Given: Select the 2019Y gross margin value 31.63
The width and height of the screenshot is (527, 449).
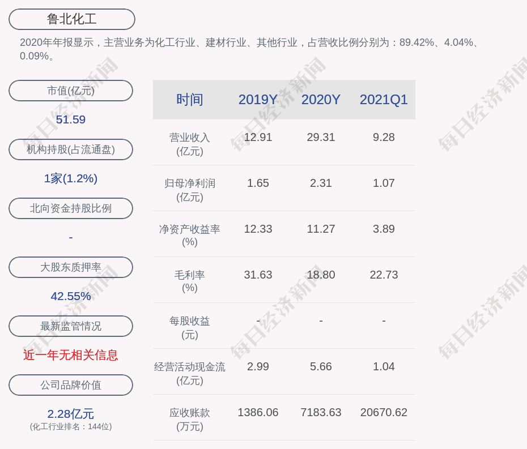Looking at the screenshot, I should coord(258,275).
